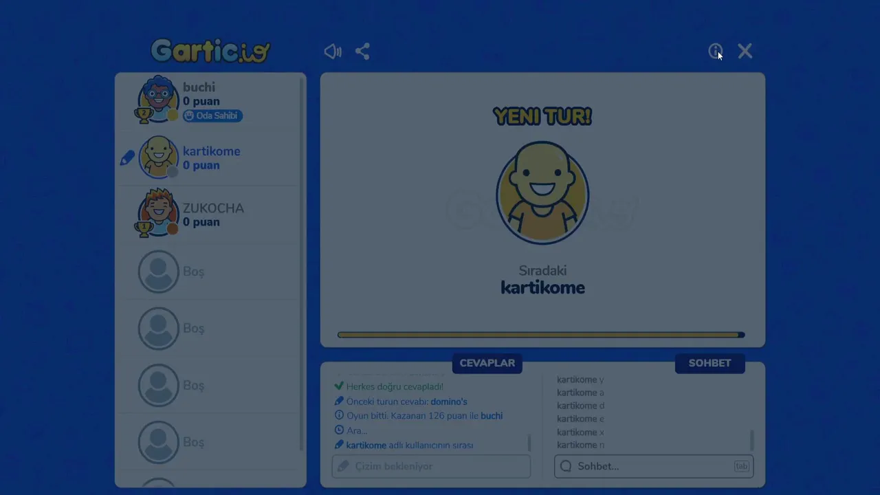Screen dimensions: 880x495
Task: Click the player list scrollbar
Action: coord(301,265)
